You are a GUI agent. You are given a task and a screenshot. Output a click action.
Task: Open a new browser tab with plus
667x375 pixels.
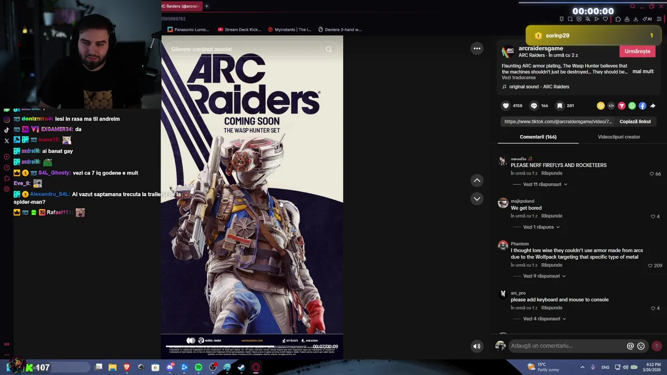pos(207,6)
